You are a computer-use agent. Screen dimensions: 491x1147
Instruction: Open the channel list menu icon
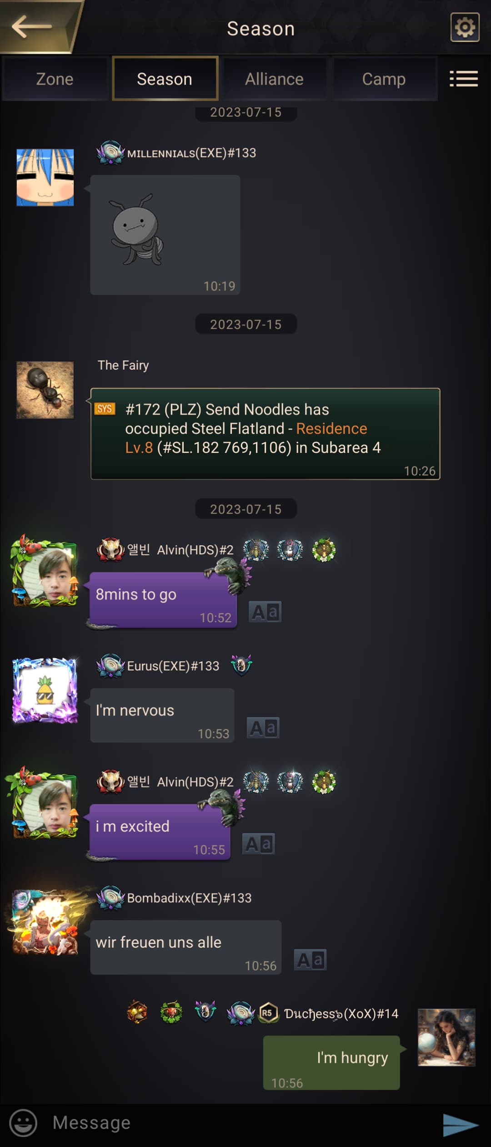click(463, 79)
